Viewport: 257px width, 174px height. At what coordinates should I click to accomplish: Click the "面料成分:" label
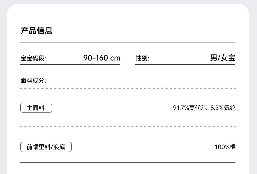(x=33, y=81)
